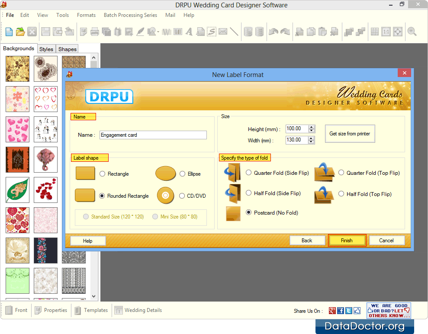Click the Signature tool icon in toolbar
428x334 pixels.
pos(212,32)
